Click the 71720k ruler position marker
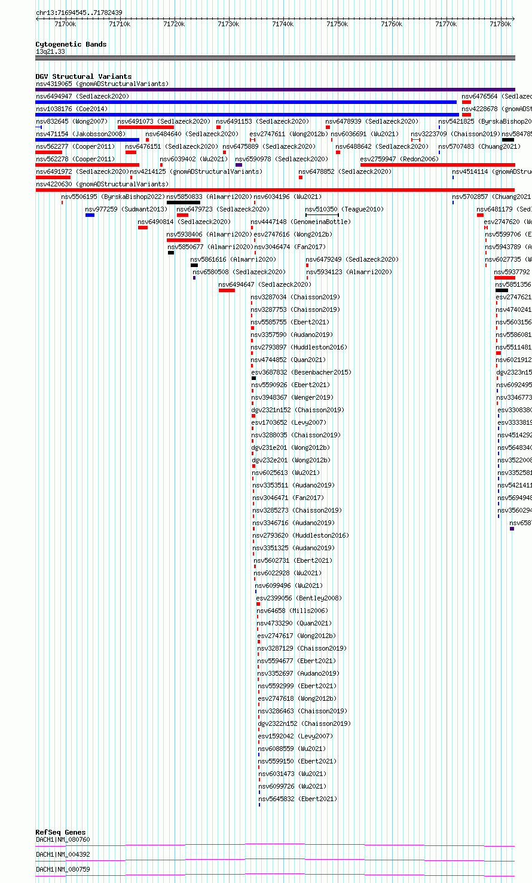 (174, 24)
